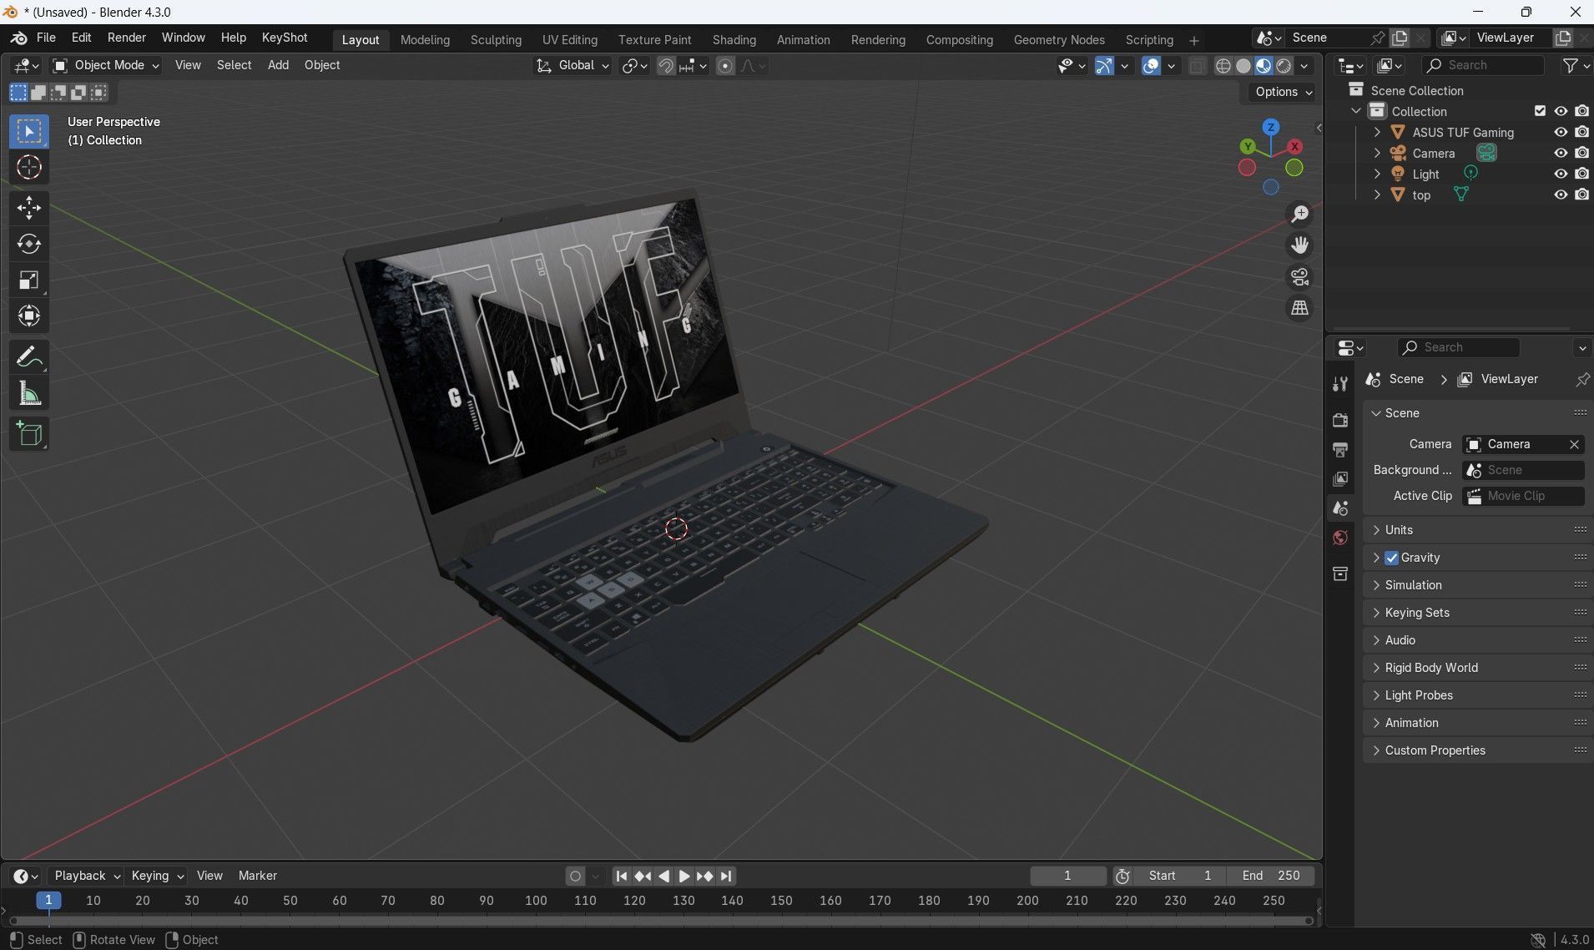Select the Add Cube tool
The width and height of the screenshot is (1594, 950).
click(x=29, y=434)
